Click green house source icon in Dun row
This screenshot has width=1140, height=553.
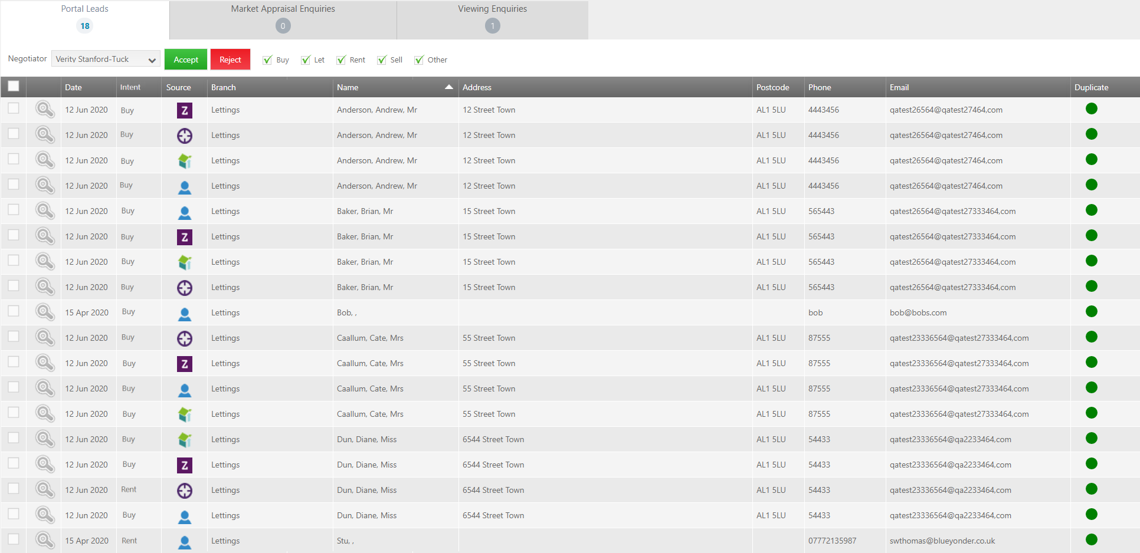pyautogui.click(x=185, y=440)
